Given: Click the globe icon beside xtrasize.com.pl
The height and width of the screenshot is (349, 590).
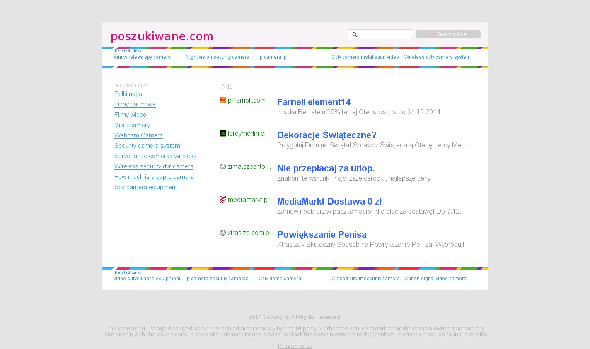Looking at the screenshot, I should click(223, 233).
